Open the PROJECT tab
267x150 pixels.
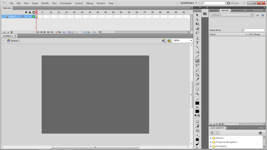214,10
